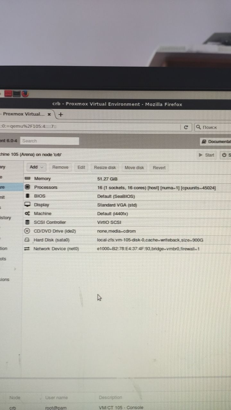Select the Default (i440fx) value
Screen dimensions: 231x410
(x=112, y=214)
